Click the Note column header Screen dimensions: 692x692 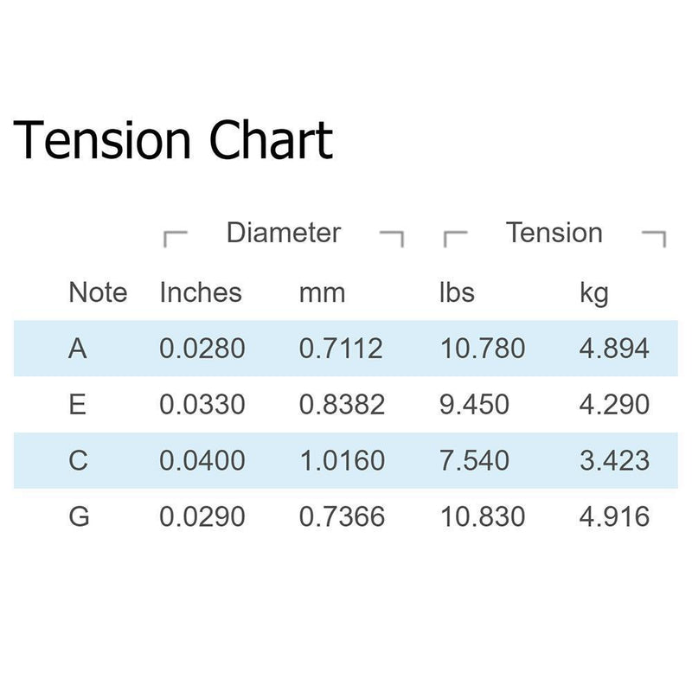[98, 292]
